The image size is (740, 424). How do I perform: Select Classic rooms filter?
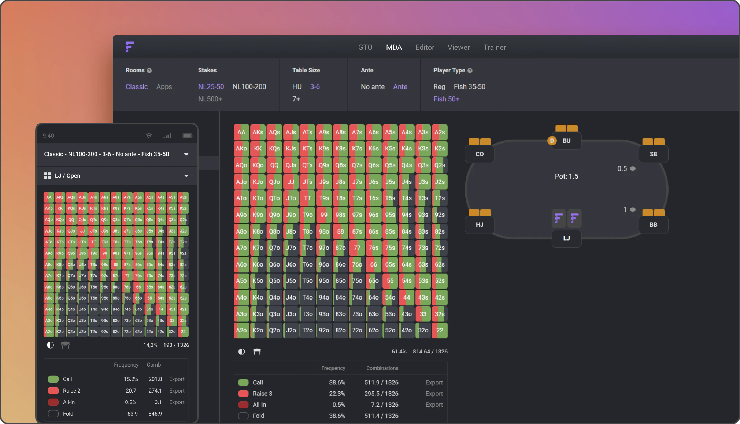[137, 87]
